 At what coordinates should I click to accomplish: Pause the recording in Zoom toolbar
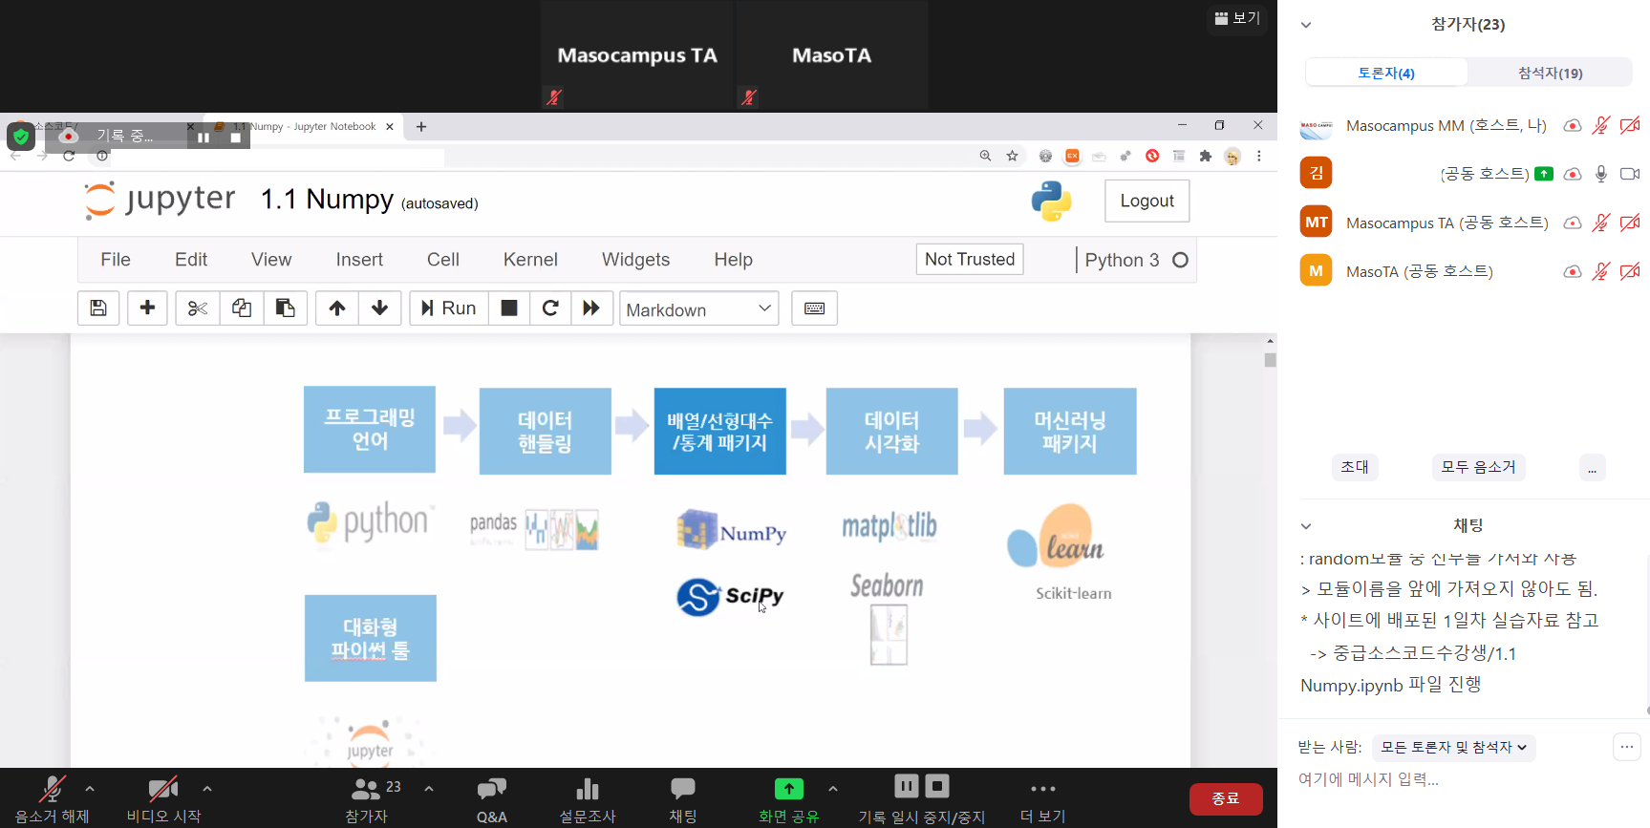click(906, 786)
